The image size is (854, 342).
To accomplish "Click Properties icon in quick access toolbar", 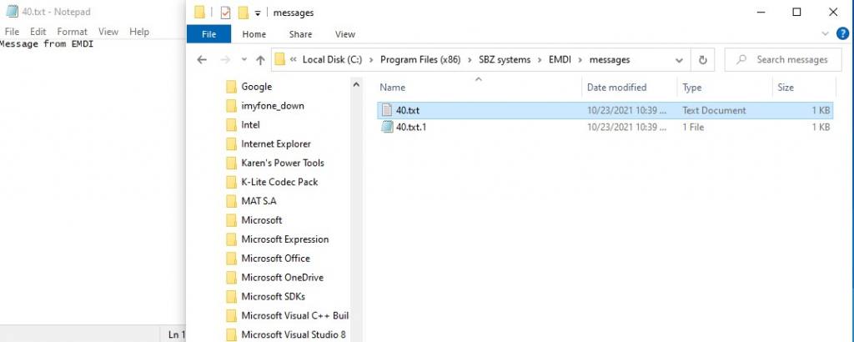I will tap(225, 13).
